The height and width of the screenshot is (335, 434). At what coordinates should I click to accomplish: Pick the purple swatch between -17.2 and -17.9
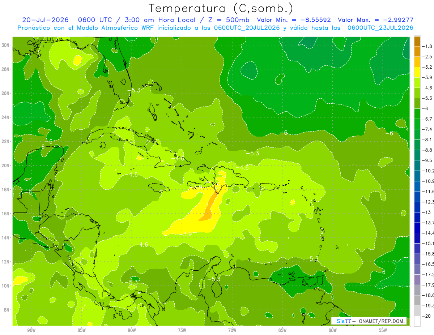417,279
